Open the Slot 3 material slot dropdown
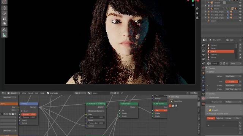Viewport: 243px width, 136px height. (x=80, y=93)
